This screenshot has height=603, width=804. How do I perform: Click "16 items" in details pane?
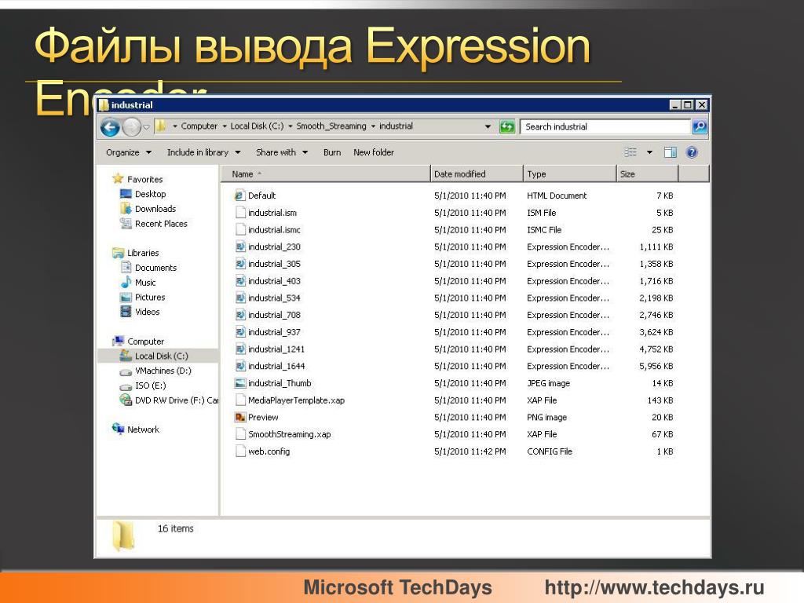tap(175, 528)
